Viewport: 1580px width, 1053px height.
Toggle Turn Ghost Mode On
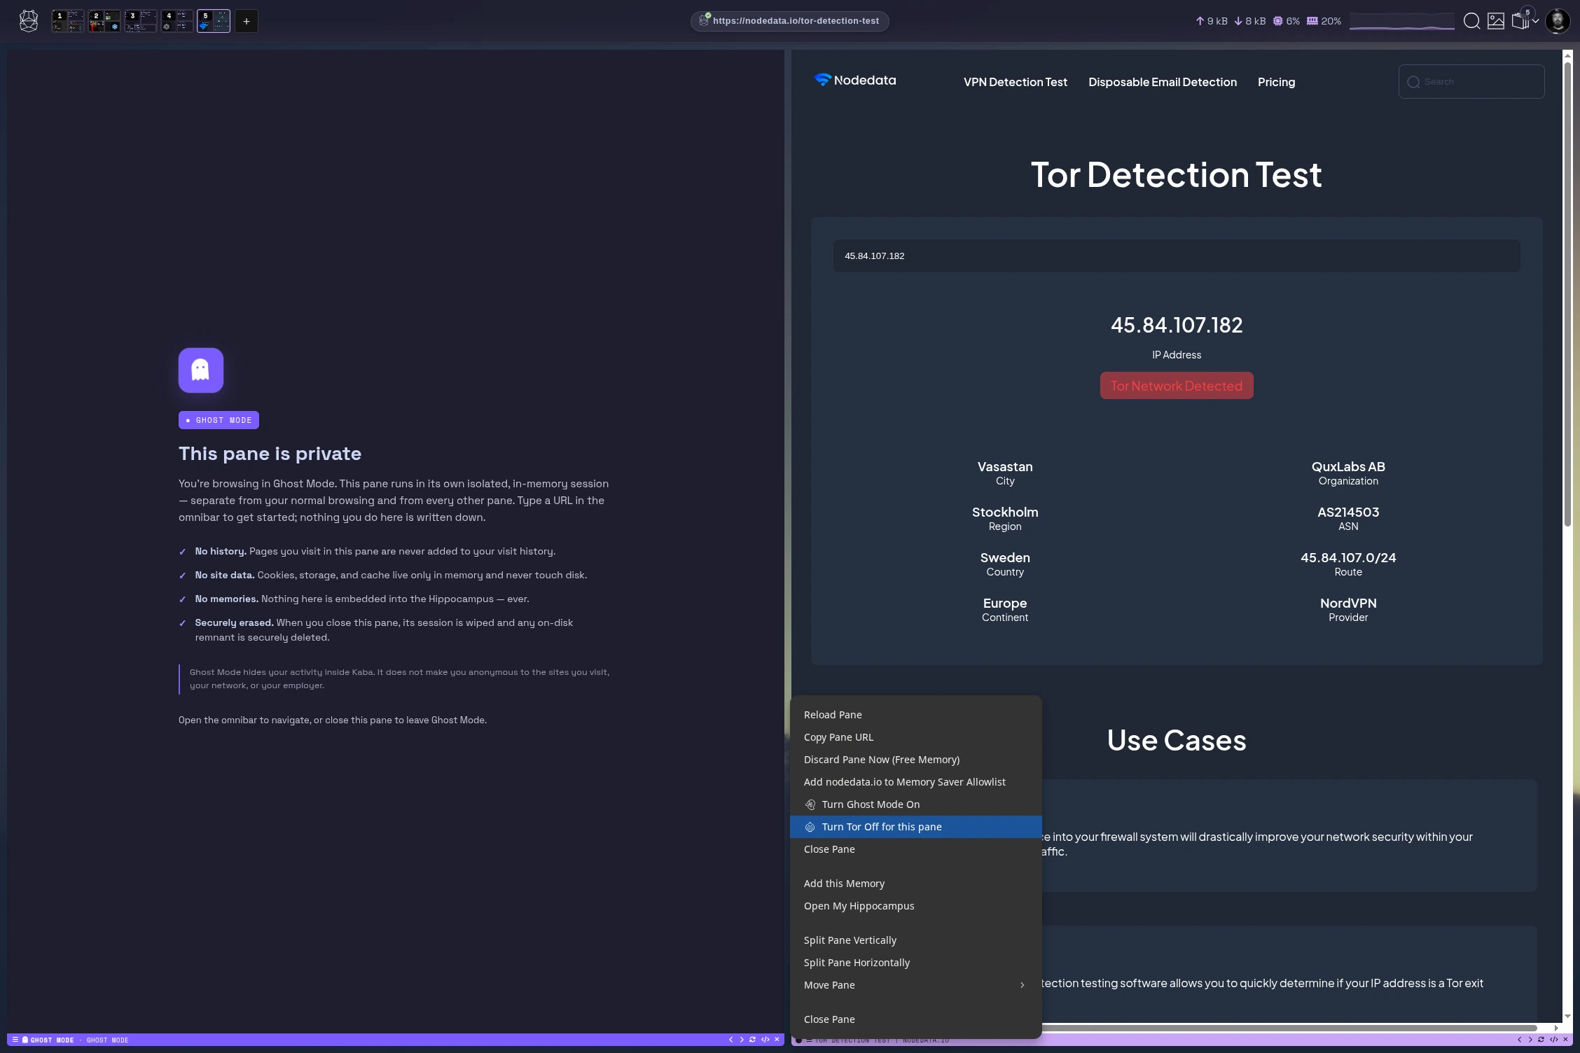pyautogui.click(x=916, y=804)
